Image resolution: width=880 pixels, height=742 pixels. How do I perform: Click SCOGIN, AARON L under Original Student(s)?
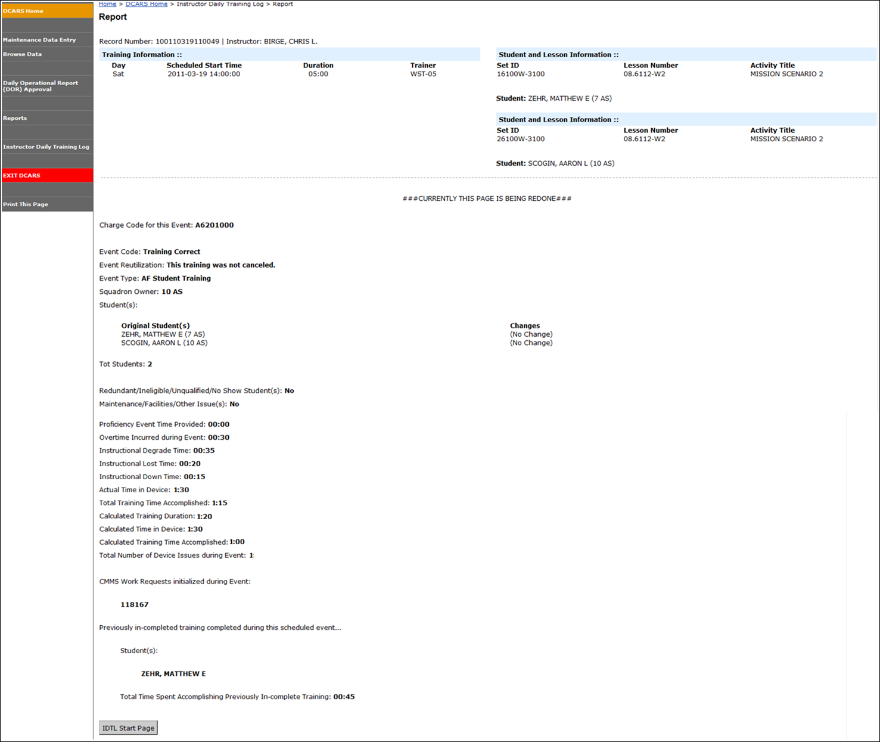tap(164, 343)
